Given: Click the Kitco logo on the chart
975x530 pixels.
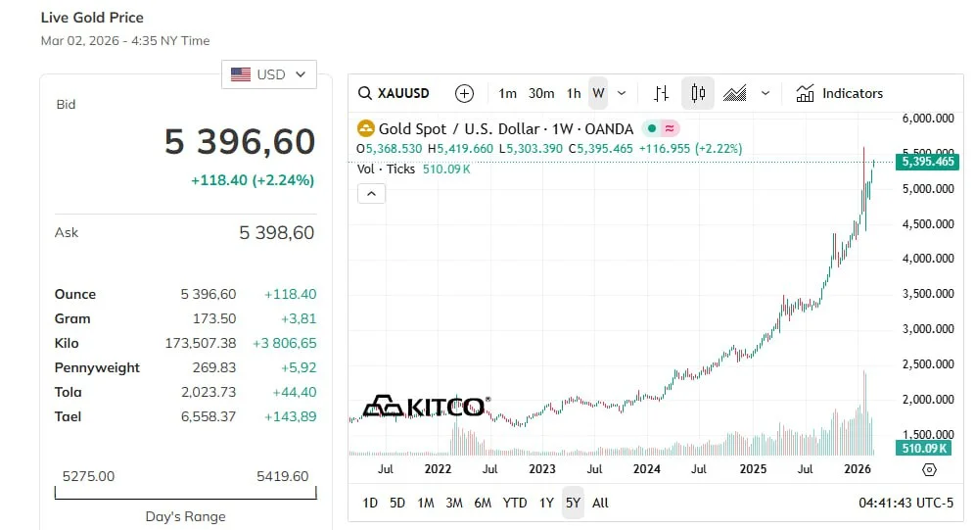Looking at the screenshot, I should (x=426, y=407).
